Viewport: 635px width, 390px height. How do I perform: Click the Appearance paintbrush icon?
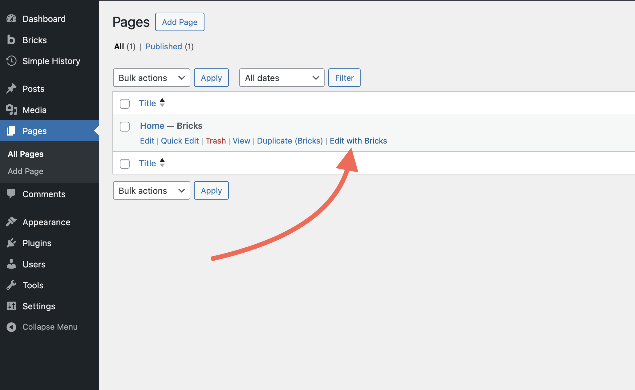pyautogui.click(x=11, y=222)
